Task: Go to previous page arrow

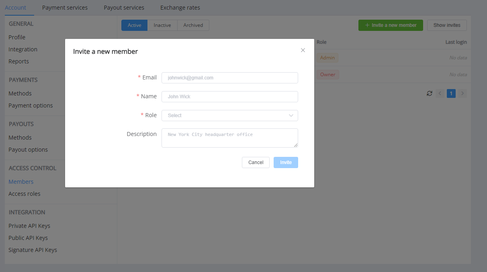Action: click(440, 93)
